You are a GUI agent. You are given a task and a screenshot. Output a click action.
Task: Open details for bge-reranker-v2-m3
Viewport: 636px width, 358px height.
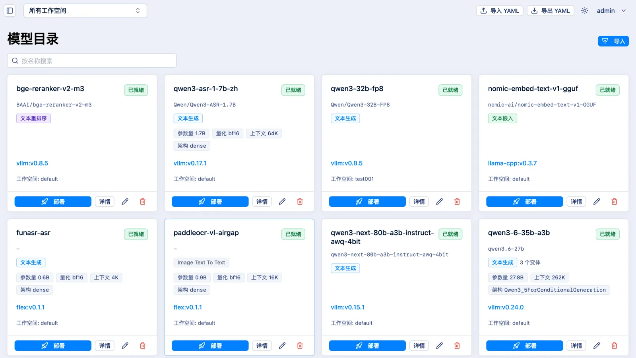pyautogui.click(x=105, y=202)
